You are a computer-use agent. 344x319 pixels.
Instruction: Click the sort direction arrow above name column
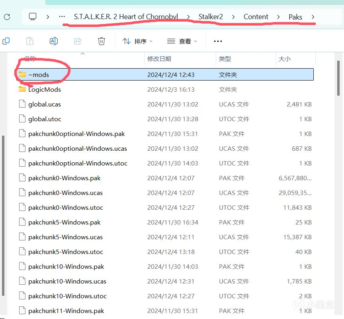pyautogui.click(x=83, y=53)
